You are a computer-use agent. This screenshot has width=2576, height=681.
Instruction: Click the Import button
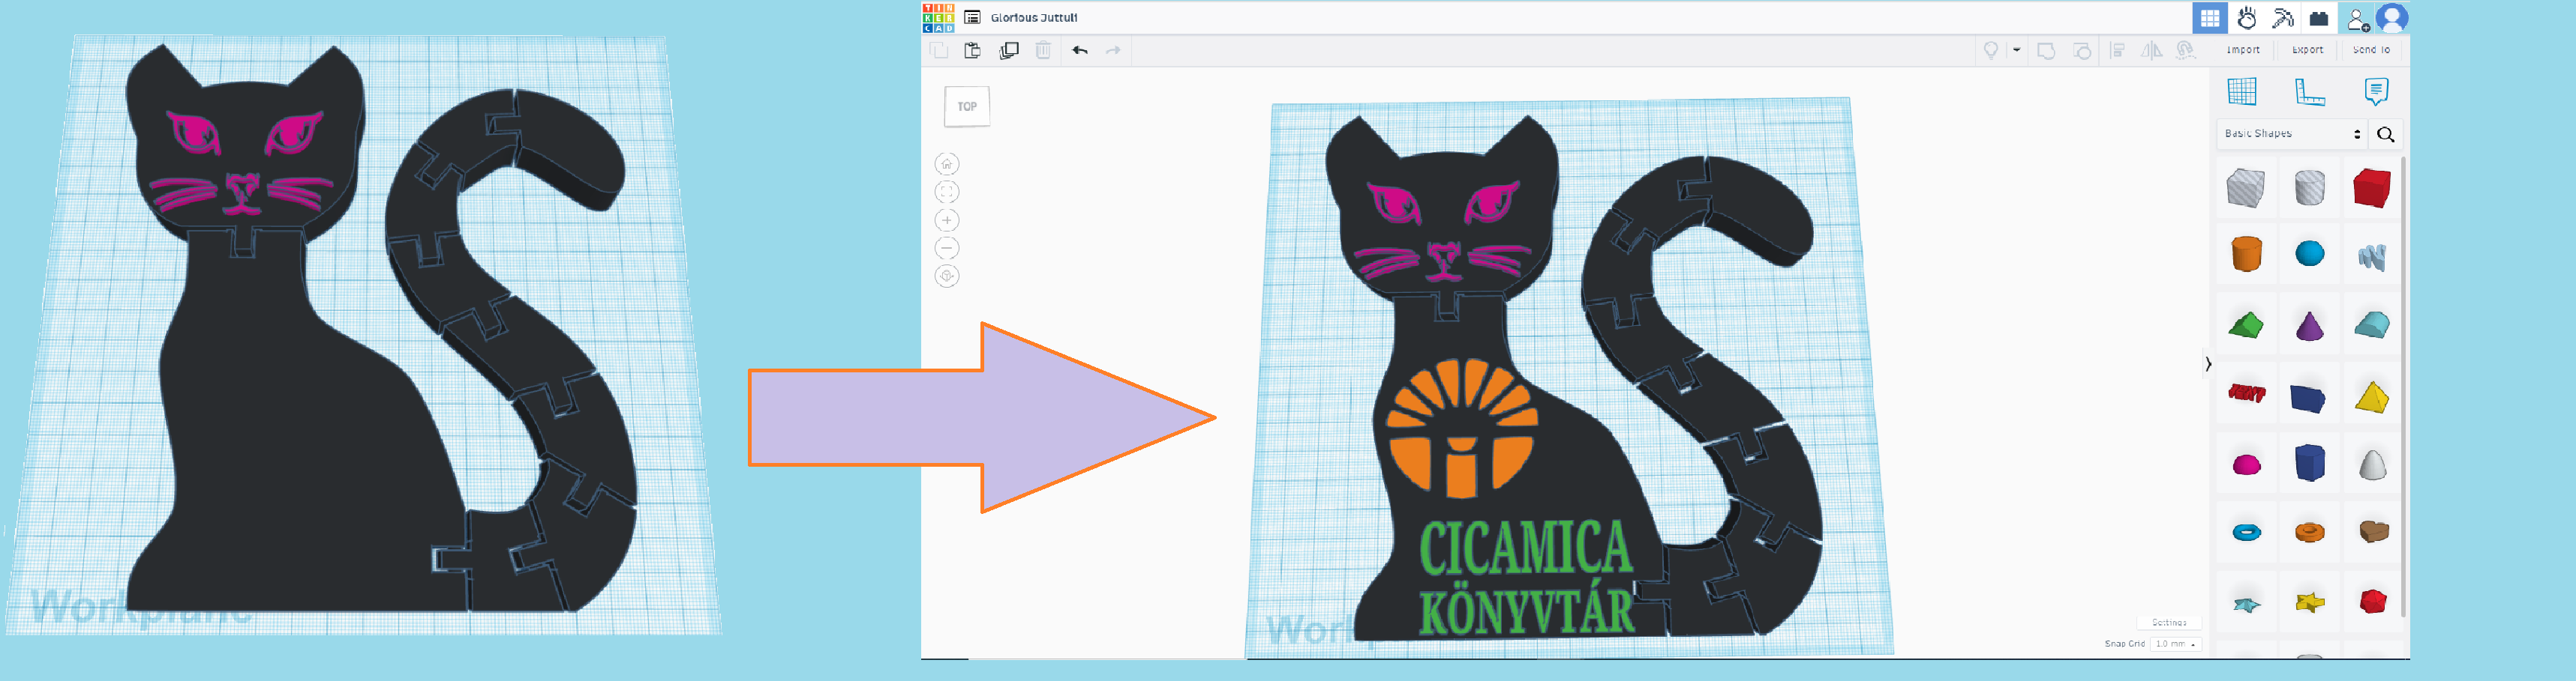pos(2243,50)
